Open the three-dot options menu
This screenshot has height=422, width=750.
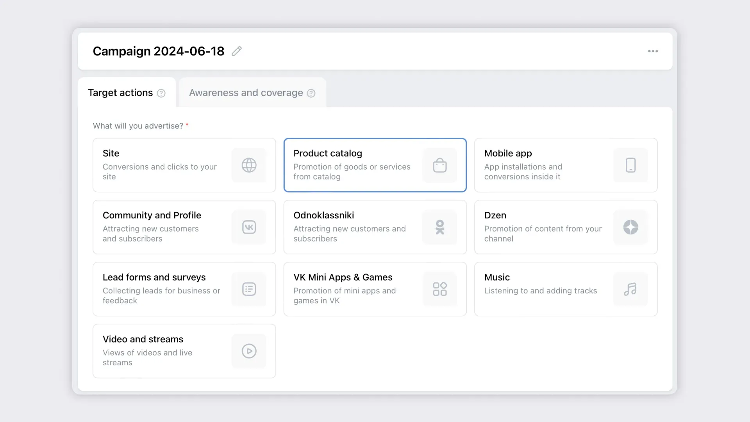653,51
